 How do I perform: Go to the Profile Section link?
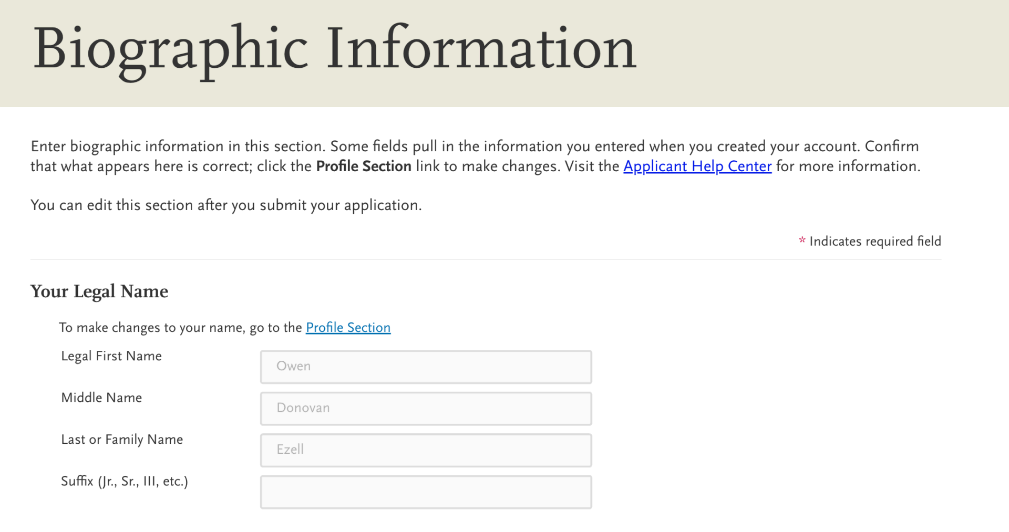pyautogui.click(x=347, y=327)
